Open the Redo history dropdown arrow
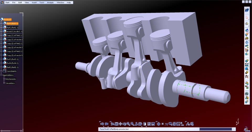This screenshot has width=252, height=132. coord(108,127)
